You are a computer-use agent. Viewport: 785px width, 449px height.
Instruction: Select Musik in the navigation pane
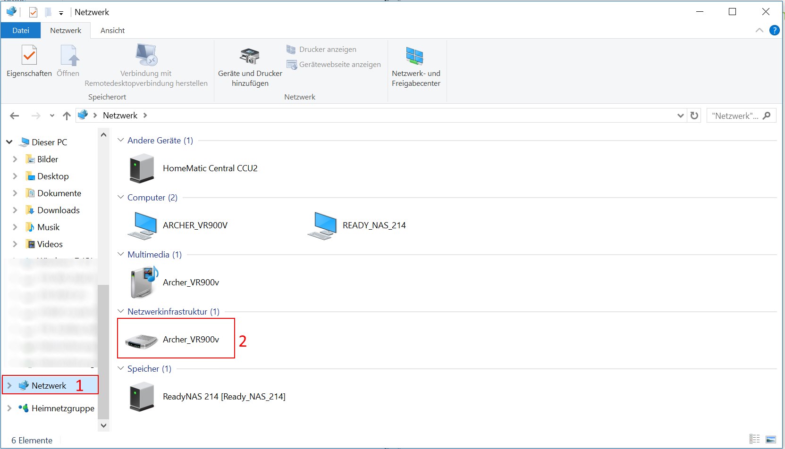[x=48, y=227]
